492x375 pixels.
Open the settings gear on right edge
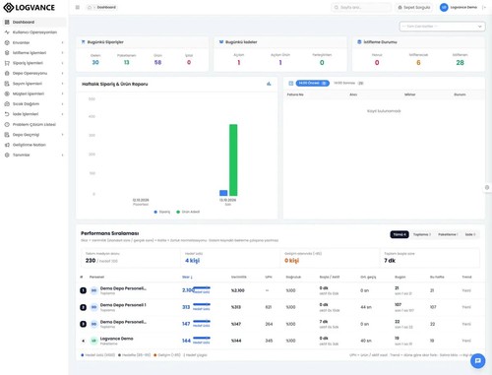tap(487, 188)
